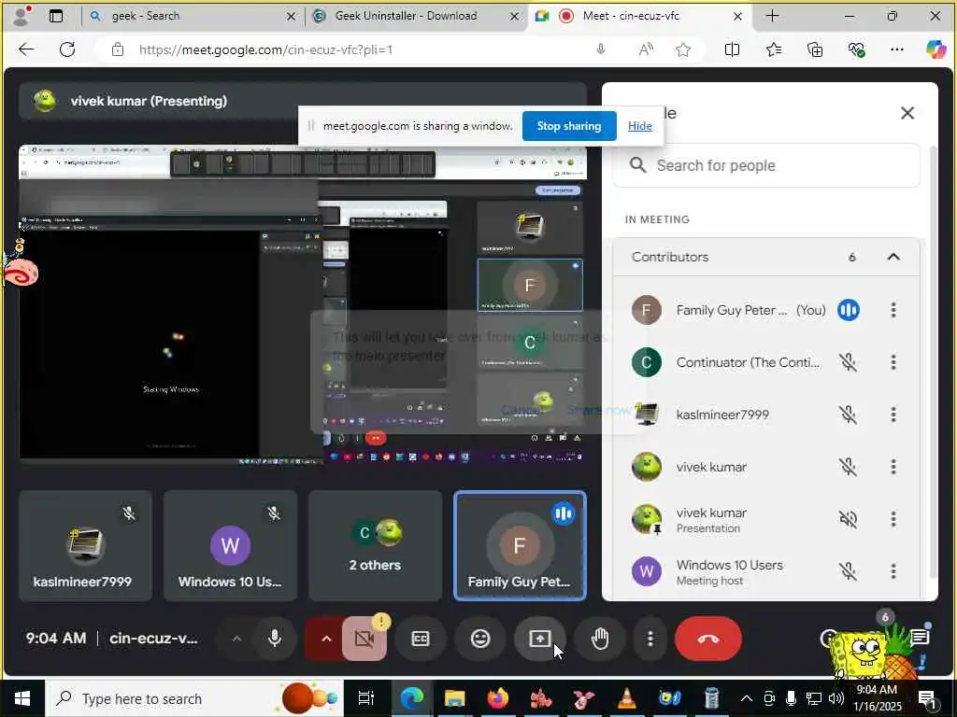Image resolution: width=957 pixels, height=717 pixels.
Task: Toggle closed captions
Action: click(421, 639)
